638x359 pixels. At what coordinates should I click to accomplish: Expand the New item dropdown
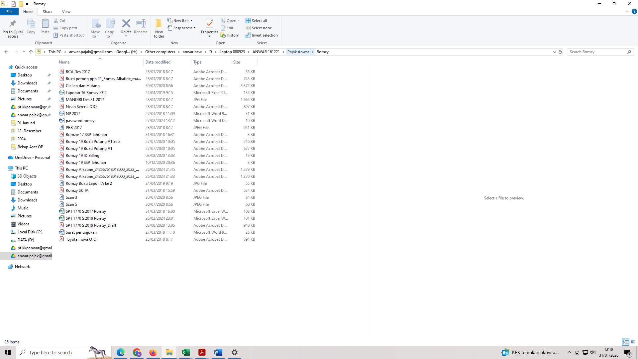192,20
